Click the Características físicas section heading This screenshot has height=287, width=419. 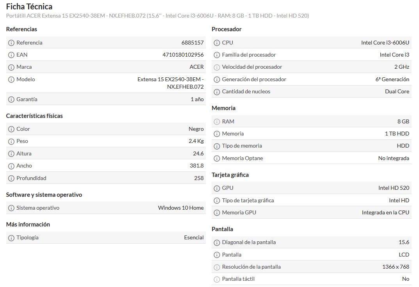[x=34, y=116]
